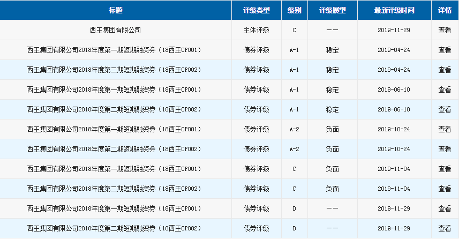Click A-2 rating for CP001 on 2019-10-24
Image resolution: width=459 pixels, height=239 pixels.
point(294,129)
